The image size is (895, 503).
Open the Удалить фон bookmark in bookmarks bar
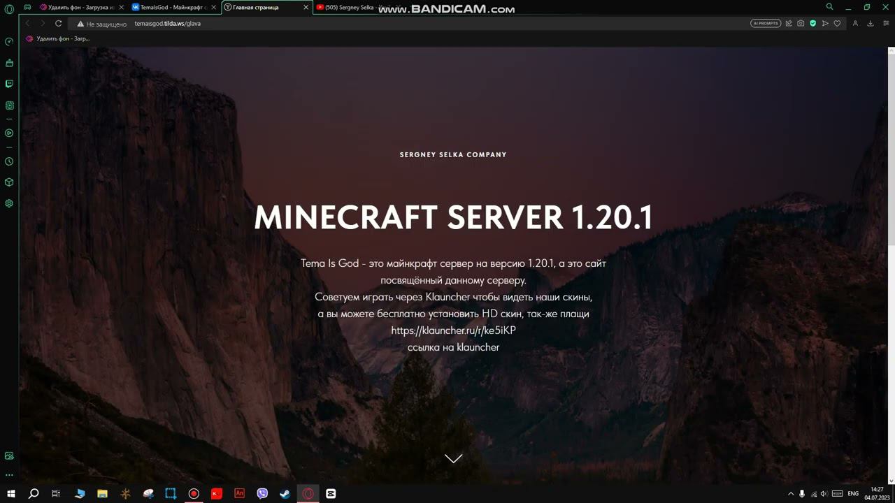tap(58, 38)
